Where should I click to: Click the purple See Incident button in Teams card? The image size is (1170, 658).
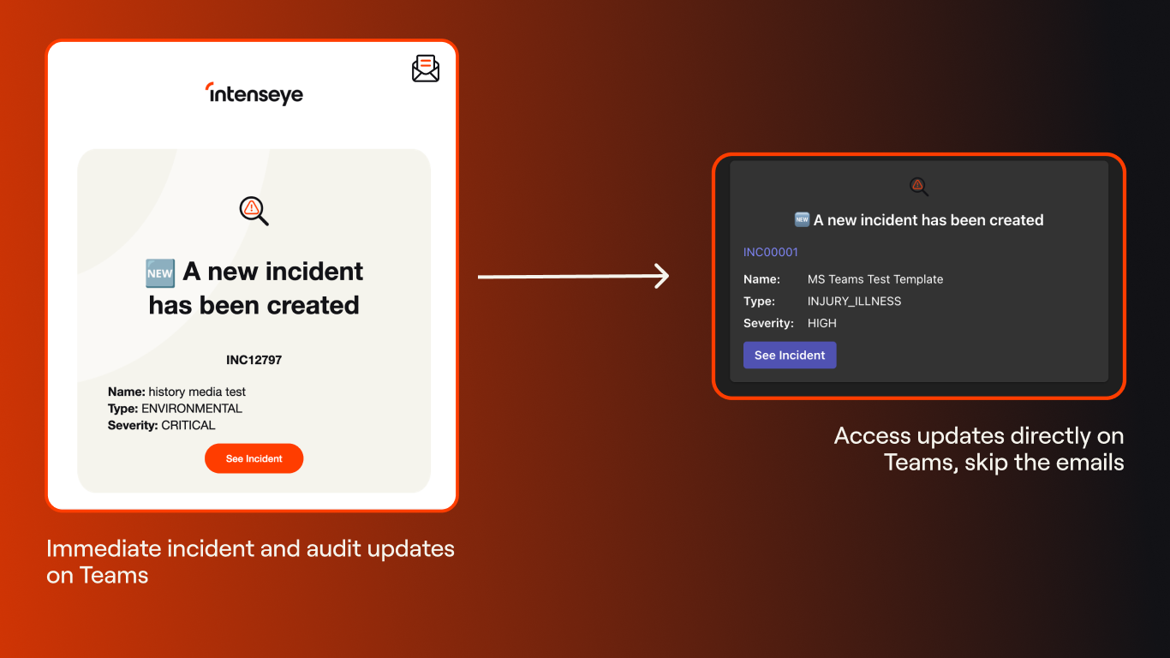790,355
